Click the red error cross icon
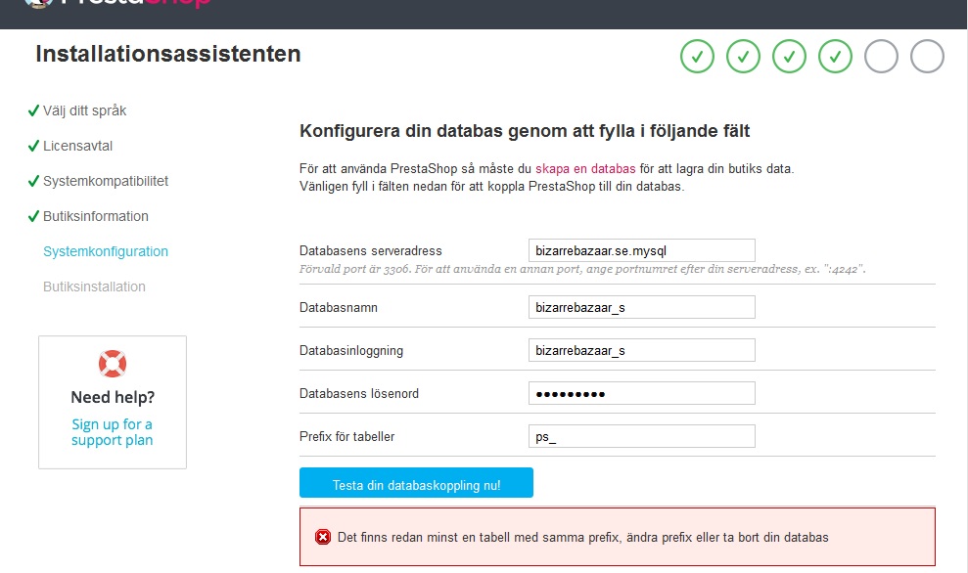The width and height of the screenshot is (968, 573). tap(323, 537)
